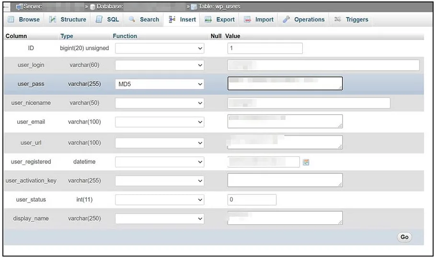Click the Database breadcrumb link
The height and width of the screenshot is (258, 436).
point(110,7)
